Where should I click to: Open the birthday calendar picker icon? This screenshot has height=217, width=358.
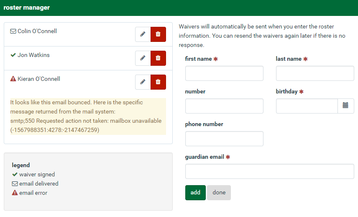pyautogui.click(x=345, y=106)
